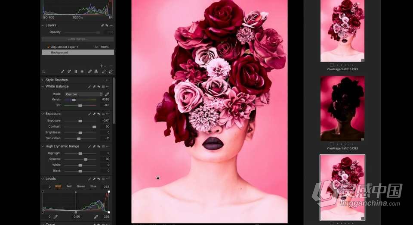Click the Saturation slider
The height and width of the screenshot is (225, 413).
[x=80, y=138]
